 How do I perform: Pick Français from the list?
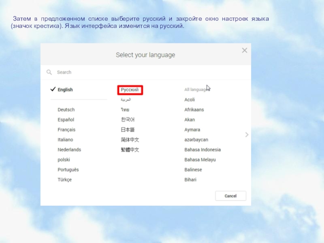point(66,130)
